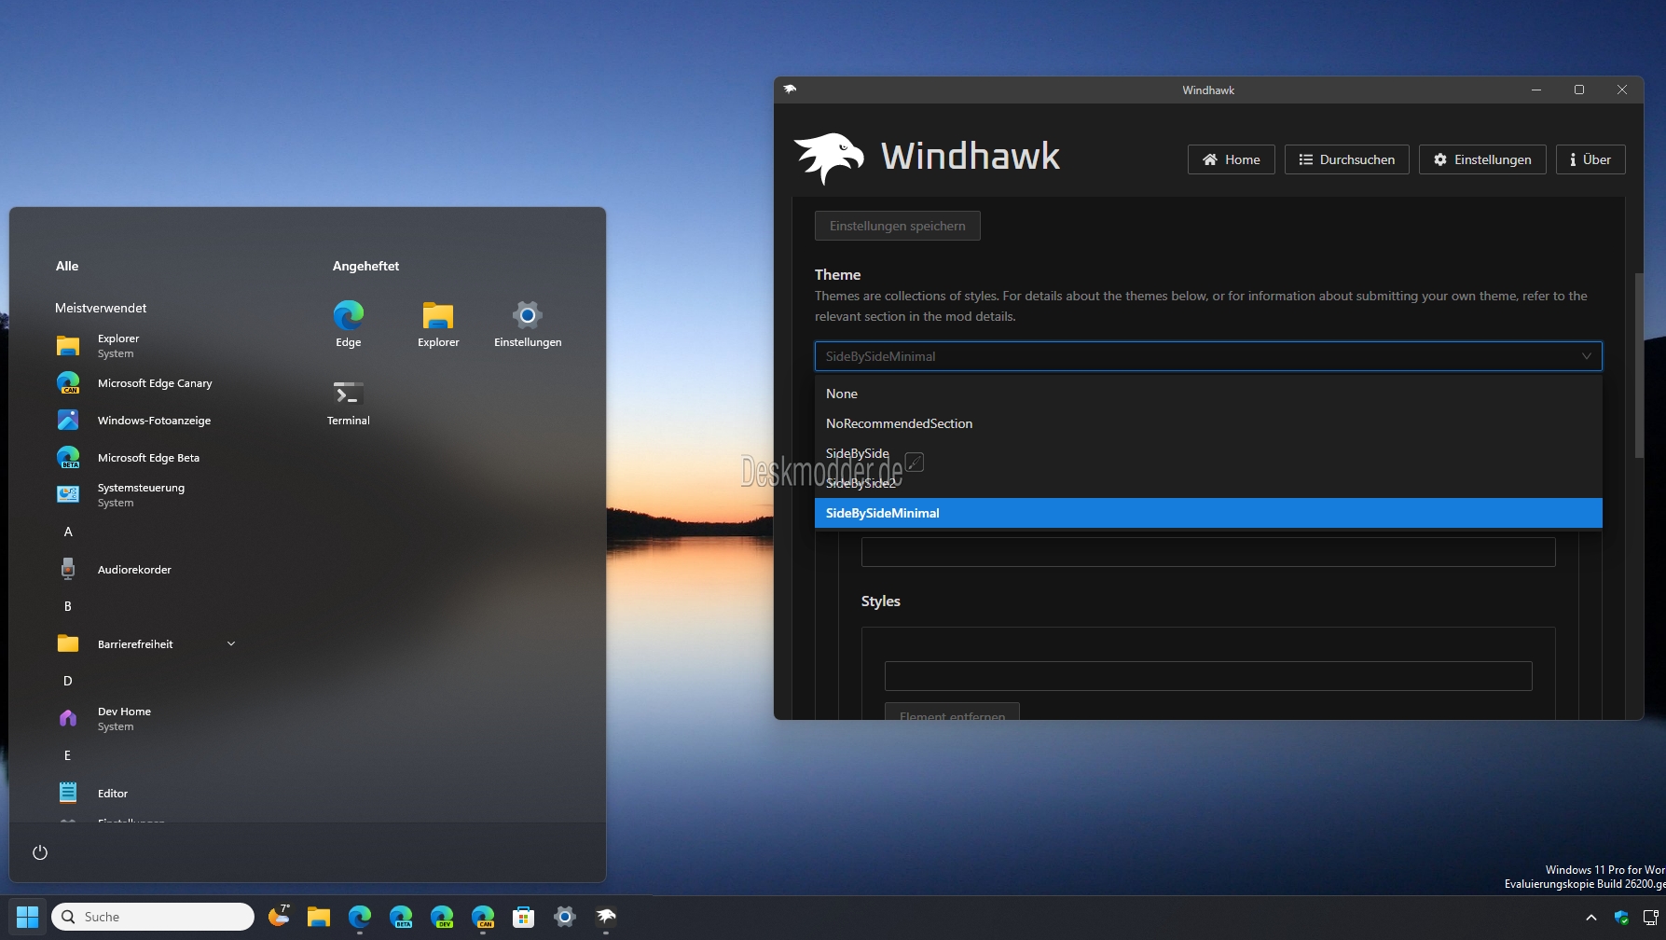The image size is (1666, 940).
Task: Open pinned Einstellungen app in Start menu
Action: pyautogui.click(x=528, y=324)
